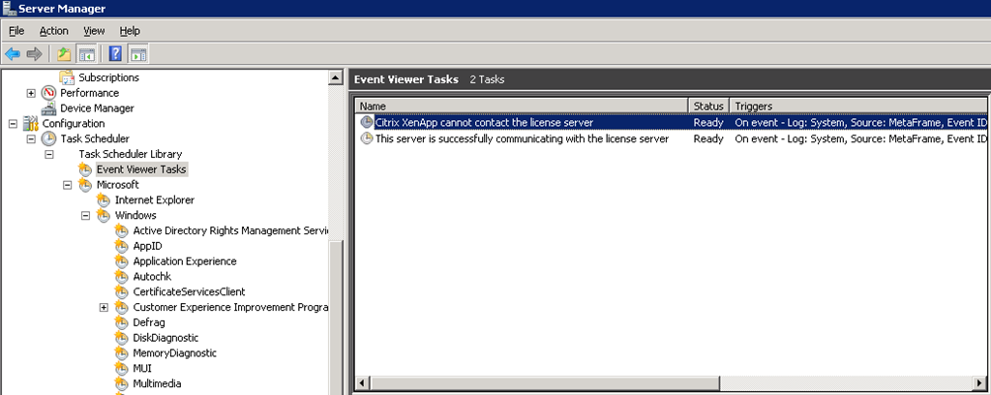
Task: Select 'Citrix XenApp cannot contact the license server'
Action: [484, 122]
